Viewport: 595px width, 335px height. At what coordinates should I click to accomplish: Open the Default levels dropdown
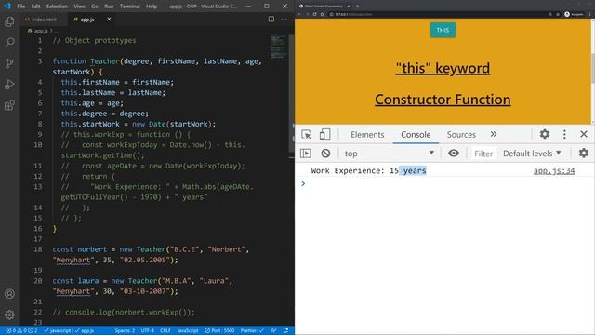[532, 154]
